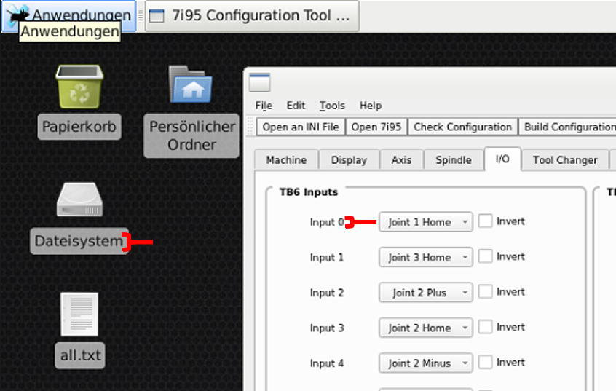Click the window menu icon in 7i95 title bar
616x391 pixels.
click(x=260, y=82)
